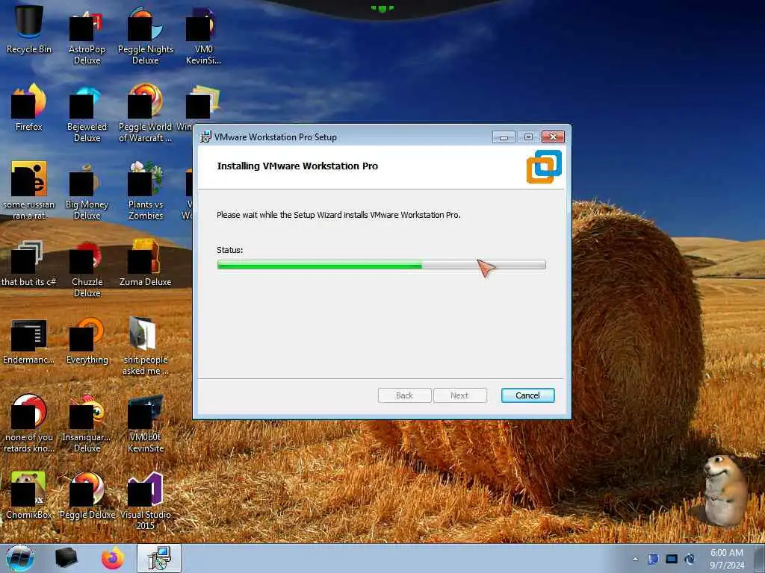Click the volume icon in the system tray
The height and width of the screenshot is (573, 765).
pos(690,559)
